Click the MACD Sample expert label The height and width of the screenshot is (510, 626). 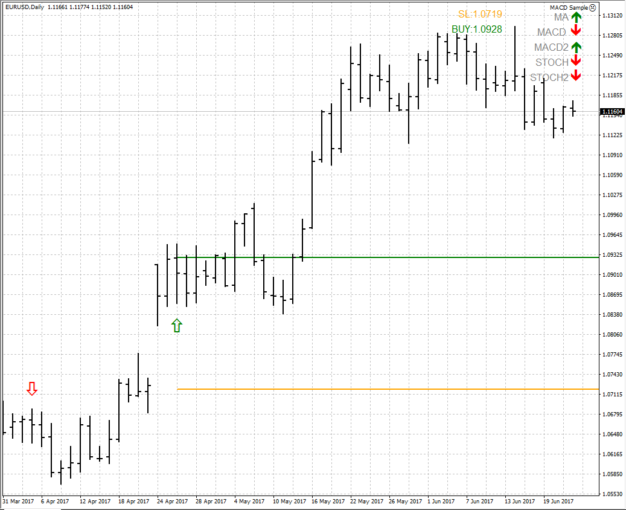(568, 7)
